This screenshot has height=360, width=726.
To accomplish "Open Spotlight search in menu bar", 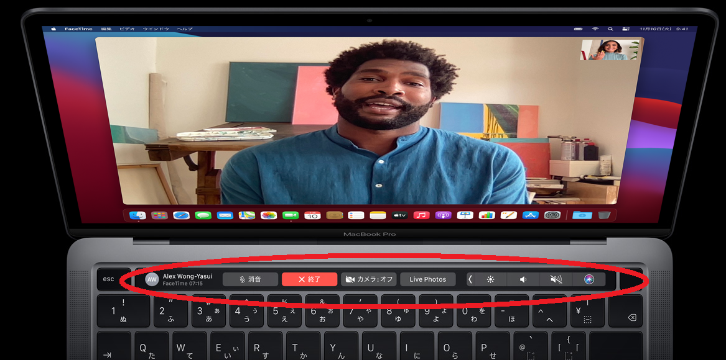I will (611, 29).
